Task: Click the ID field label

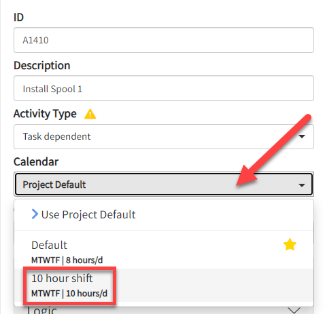Action: point(18,18)
